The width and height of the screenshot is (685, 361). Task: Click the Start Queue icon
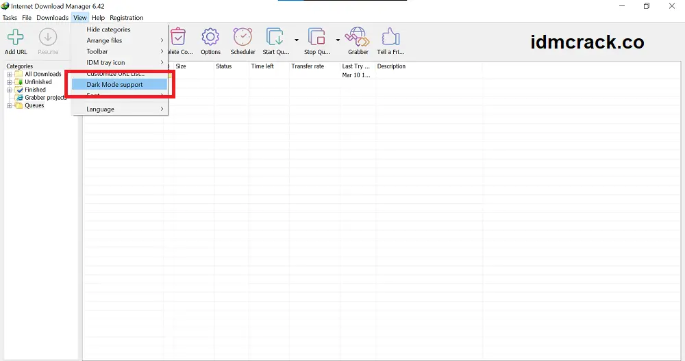(275, 37)
